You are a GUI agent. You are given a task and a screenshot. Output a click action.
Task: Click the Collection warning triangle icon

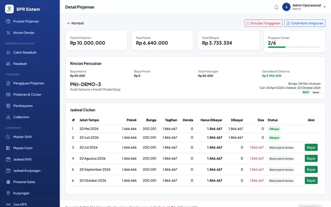pyautogui.click(x=8, y=117)
